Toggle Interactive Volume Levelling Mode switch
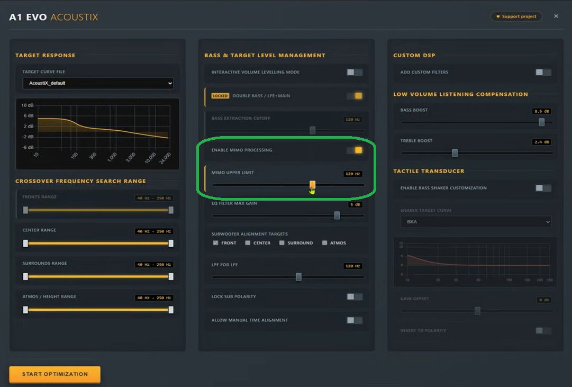The width and height of the screenshot is (572, 387). click(x=355, y=73)
